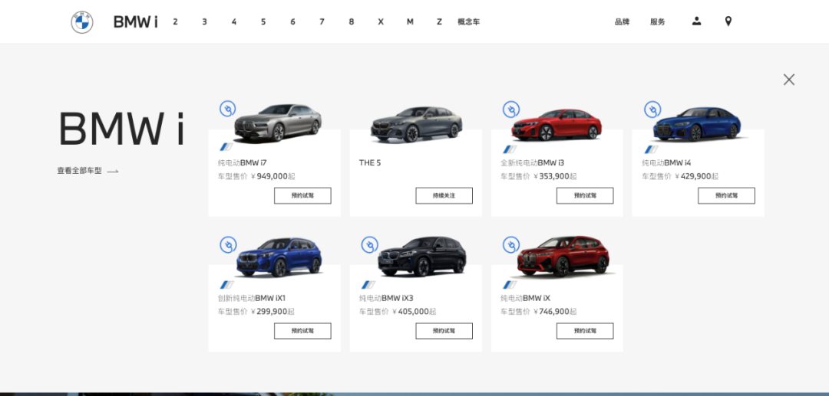Viewport: 829px width, 396px height.
Task: Expand the 品牌 navigation menu
Action: click(x=622, y=22)
